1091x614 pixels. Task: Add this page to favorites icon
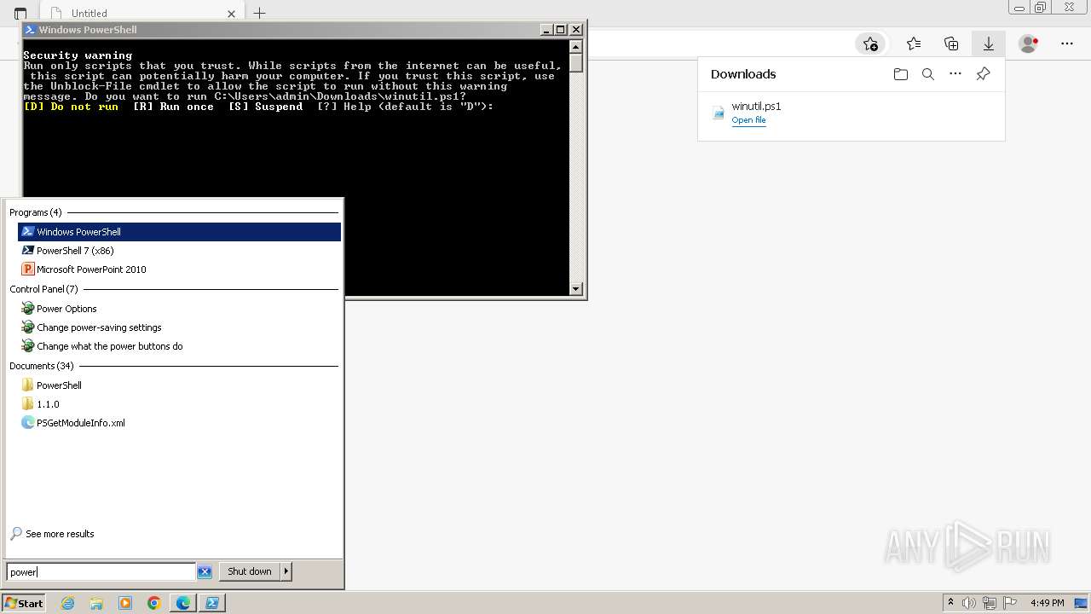click(870, 43)
